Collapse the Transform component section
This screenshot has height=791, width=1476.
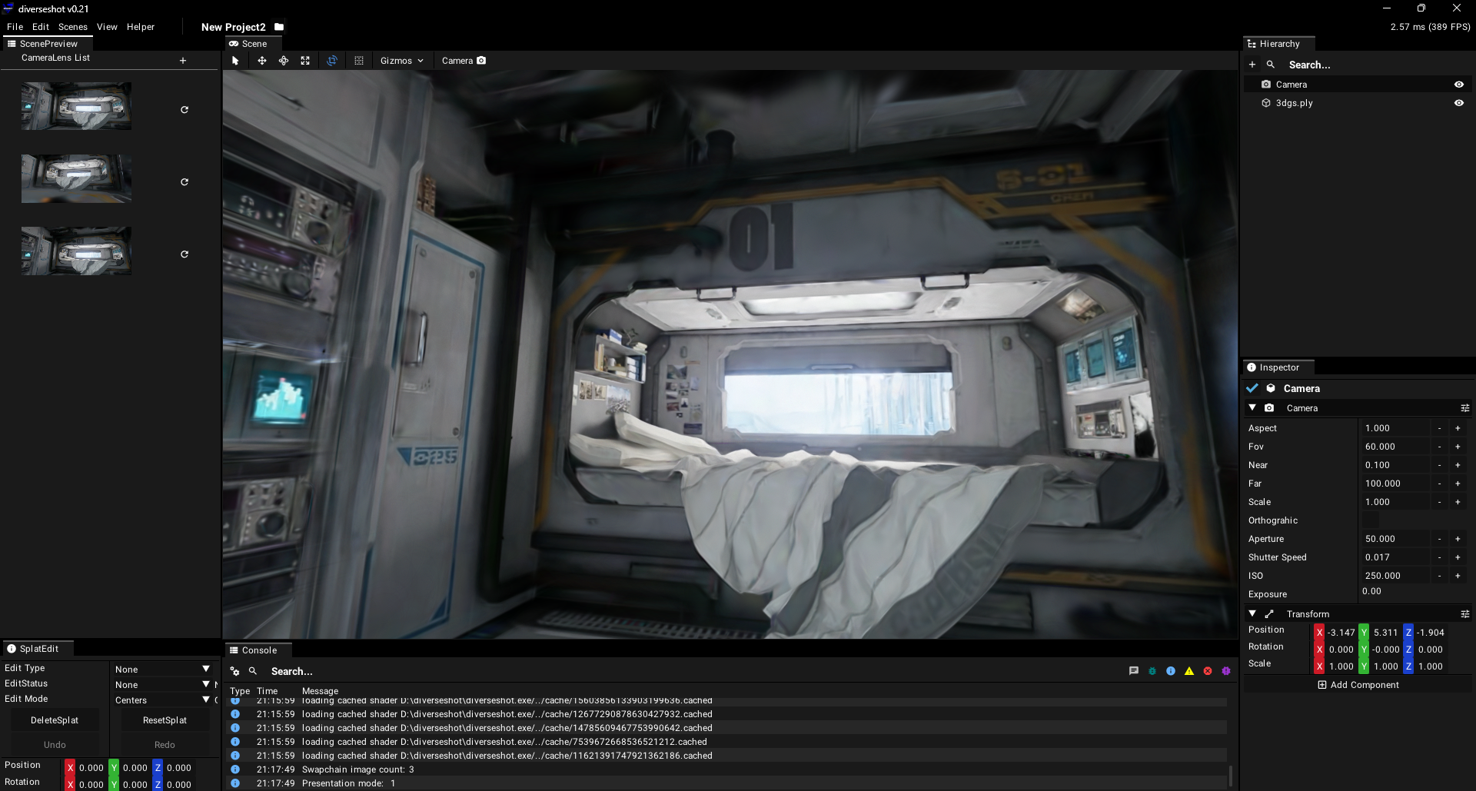pos(1252,613)
